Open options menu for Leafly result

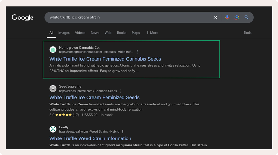click(123, 132)
